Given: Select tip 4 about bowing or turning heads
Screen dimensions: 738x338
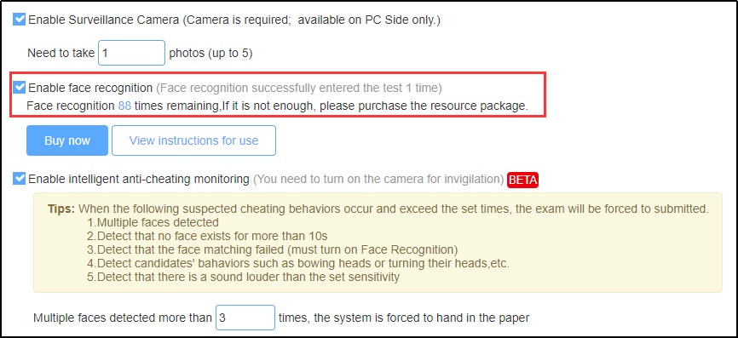Looking at the screenshot, I should 298,263.
